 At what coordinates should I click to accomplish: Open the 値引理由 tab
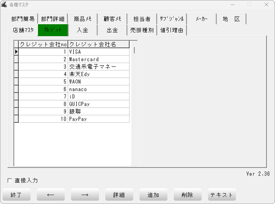tap(172, 30)
